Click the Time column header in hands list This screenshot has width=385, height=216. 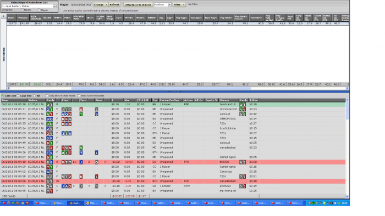(14, 100)
